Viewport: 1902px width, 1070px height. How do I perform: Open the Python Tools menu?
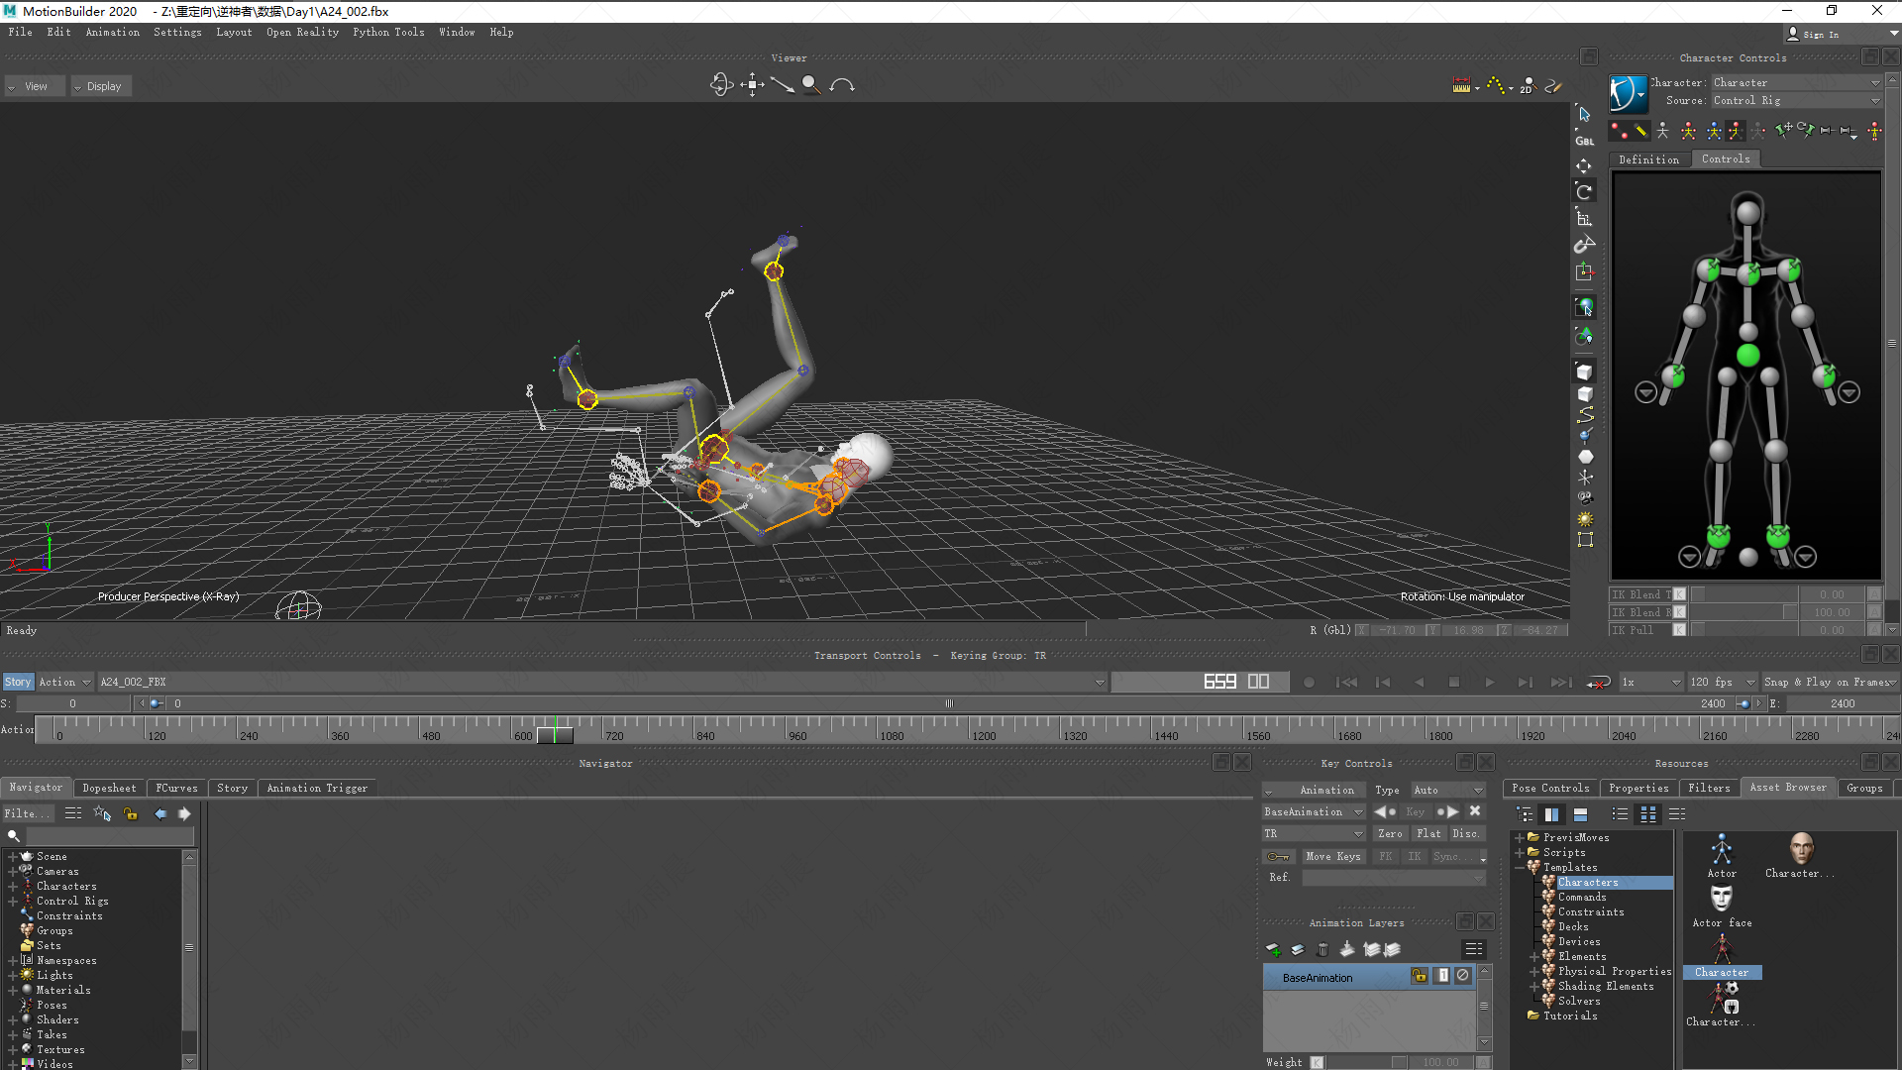tap(387, 32)
